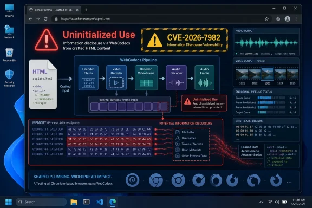Select the Audio Frame pipeline block

pyautogui.click(x=204, y=77)
